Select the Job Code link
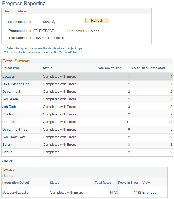The width and height of the screenshot is (174, 199). tap(9, 107)
